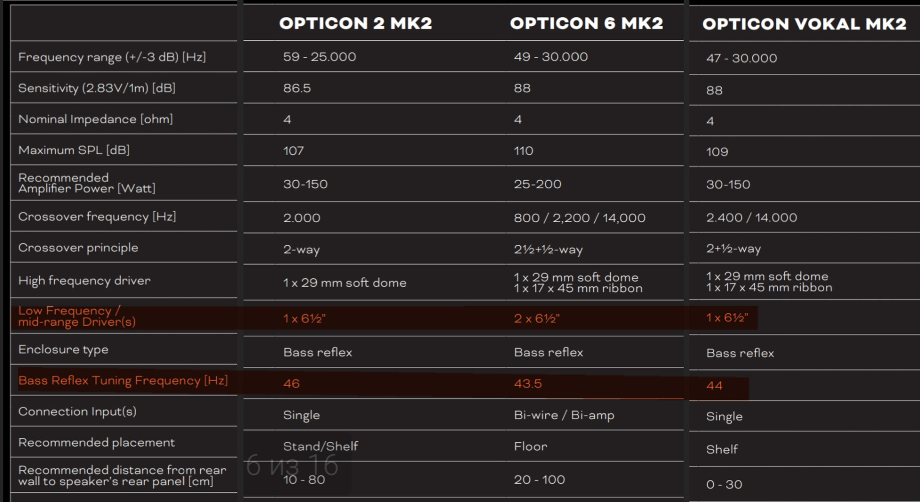The width and height of the screenshot is (920, 502).
Task: Click the "6 из 16" page counter overlay
Action: pos(292,465)
